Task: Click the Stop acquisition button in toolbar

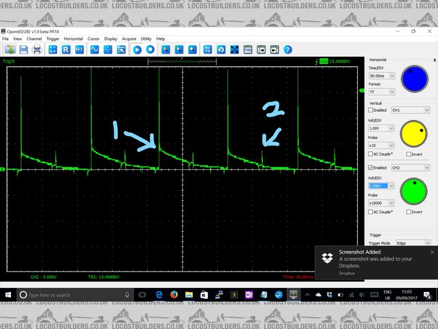Action: click(x=151, y=50)
